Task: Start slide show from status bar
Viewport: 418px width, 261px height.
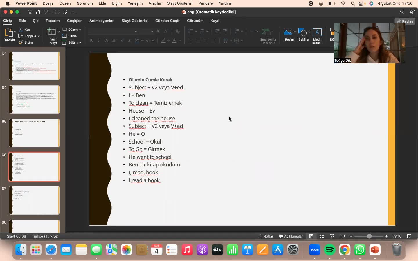Action: tap(343, 236)
